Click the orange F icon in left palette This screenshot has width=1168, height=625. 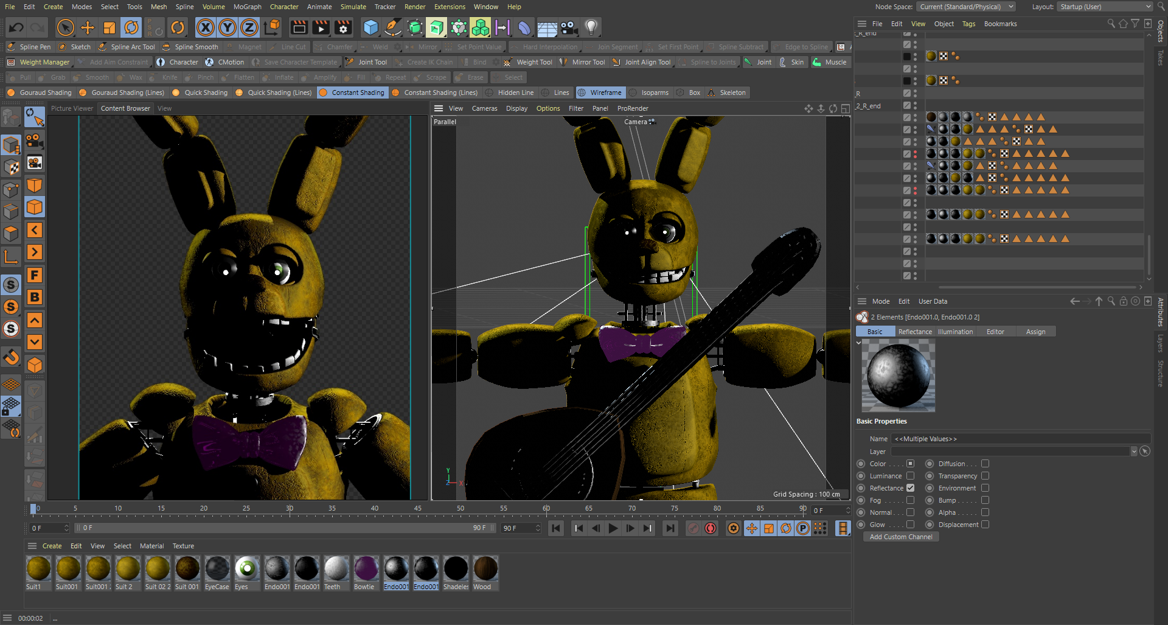[35, 275]
